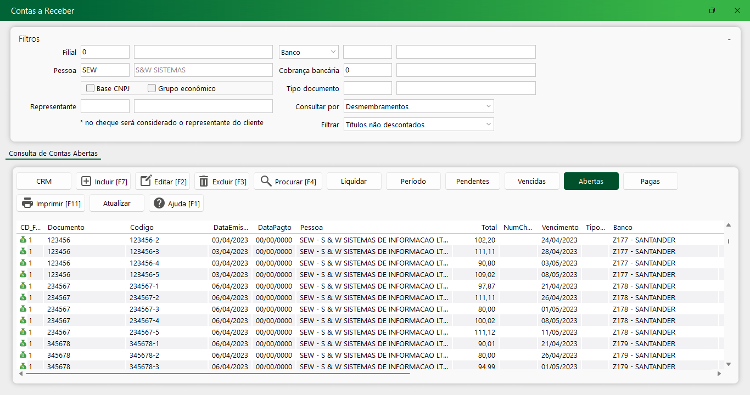Switch to Pagas accounts view

[x=650, y=182]
